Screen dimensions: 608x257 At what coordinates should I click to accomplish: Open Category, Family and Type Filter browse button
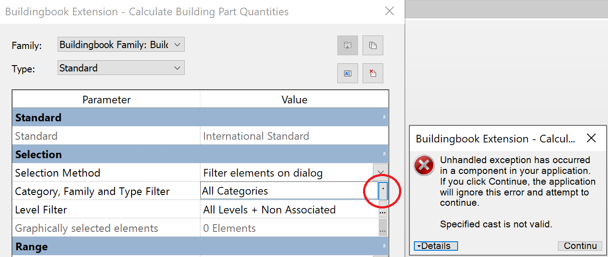pos(383,191)
